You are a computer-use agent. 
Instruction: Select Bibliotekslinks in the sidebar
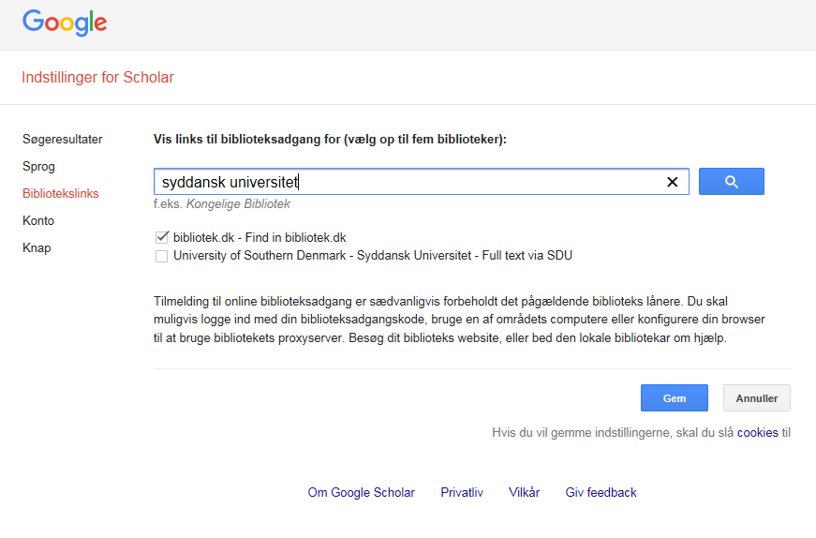60,193
